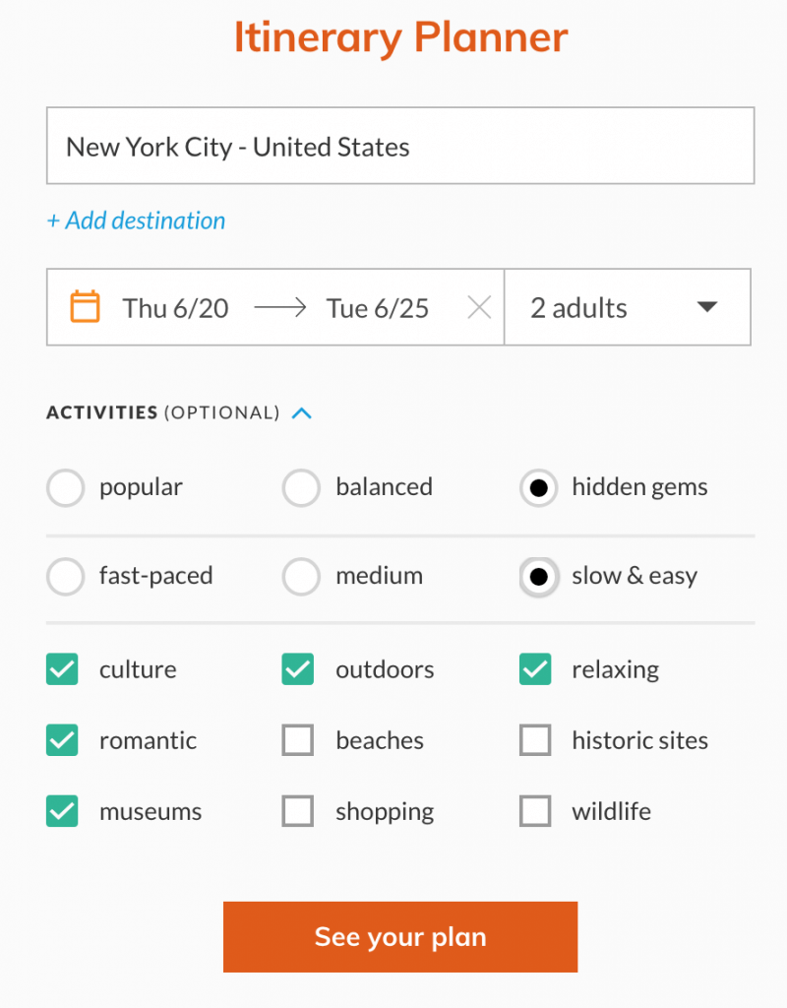Select the slow & easy radio button

tap(538, 577)
